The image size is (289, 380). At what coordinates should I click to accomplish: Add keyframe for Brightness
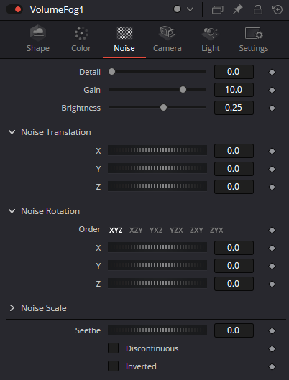(x=272, y=108)
